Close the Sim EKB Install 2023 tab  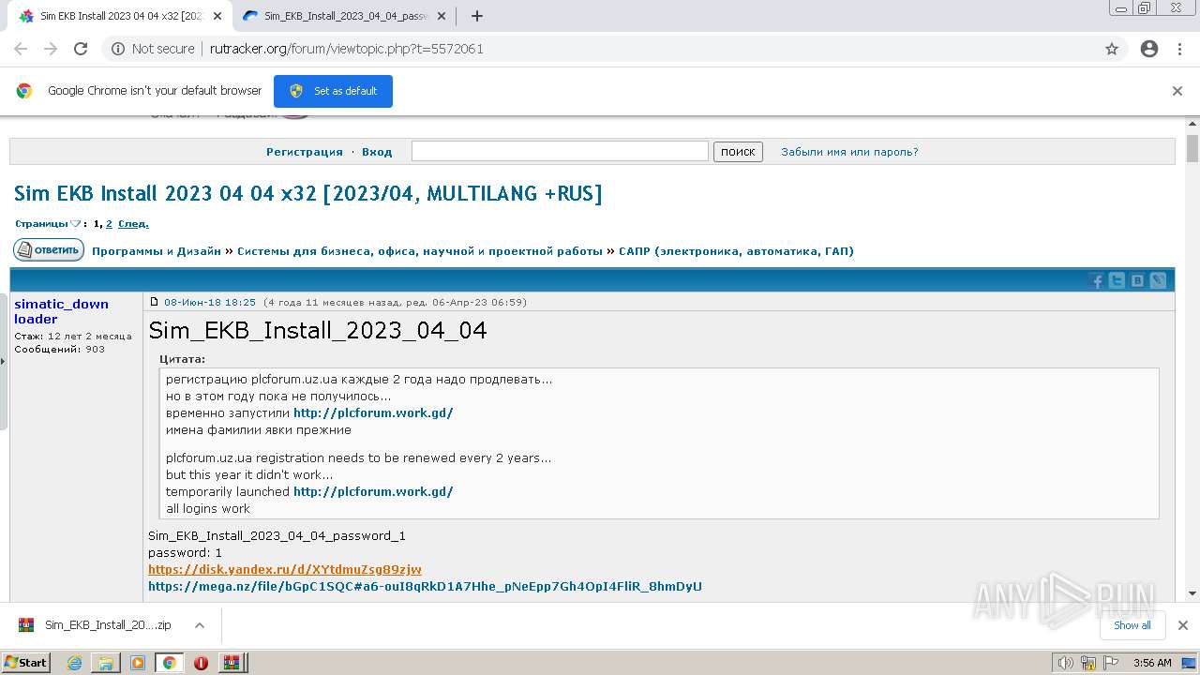tap(217, 16)
